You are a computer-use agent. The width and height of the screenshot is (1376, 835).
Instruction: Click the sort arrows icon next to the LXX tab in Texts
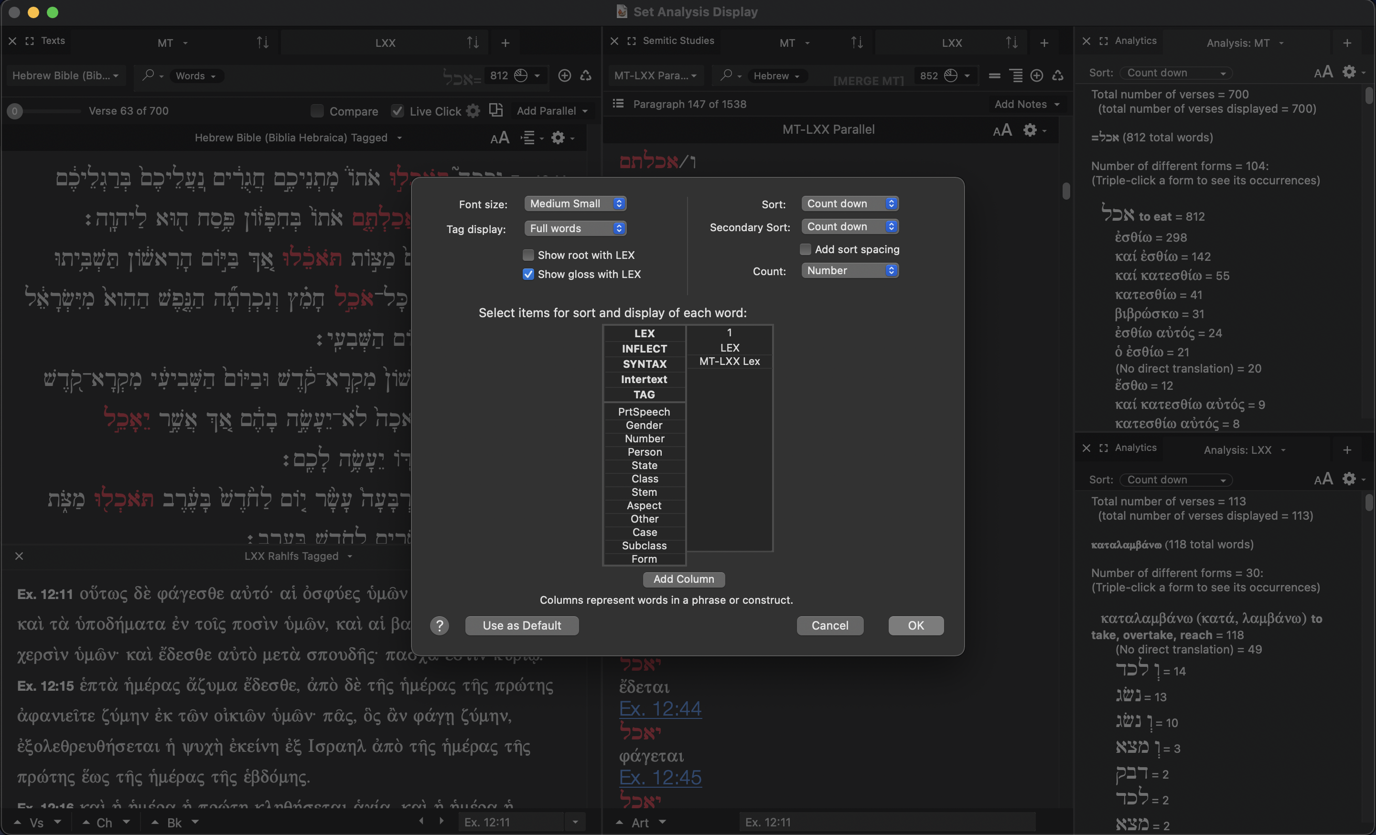pyautogui.click(x=473, y=43)
